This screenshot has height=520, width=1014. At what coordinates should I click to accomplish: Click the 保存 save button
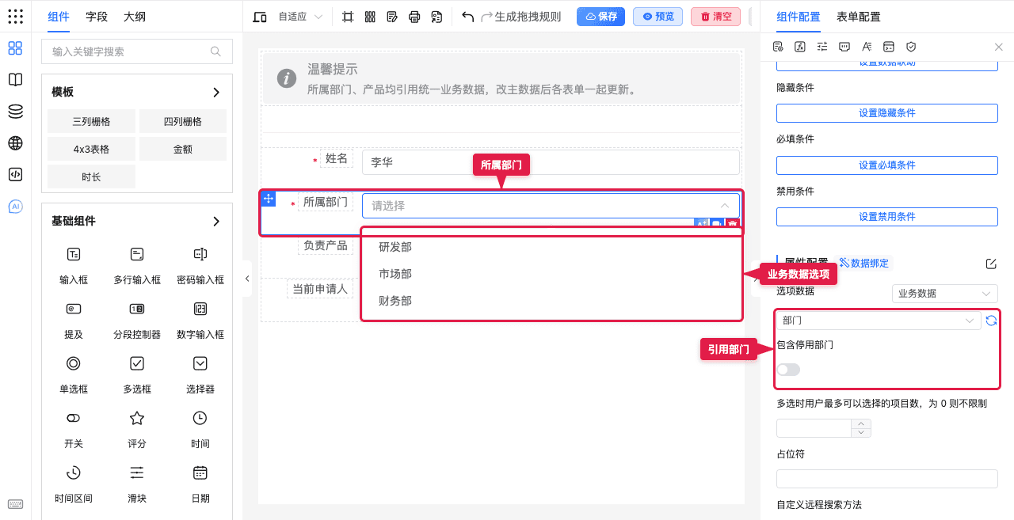click(x=601, y=17)
